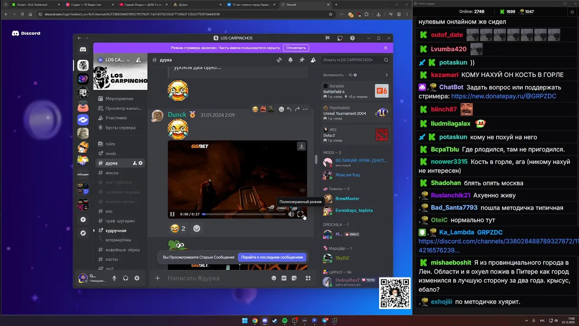Show pinned messages pin icon
Image resolution: width=579 pixels, height=326 pixels.
(302, 60)
